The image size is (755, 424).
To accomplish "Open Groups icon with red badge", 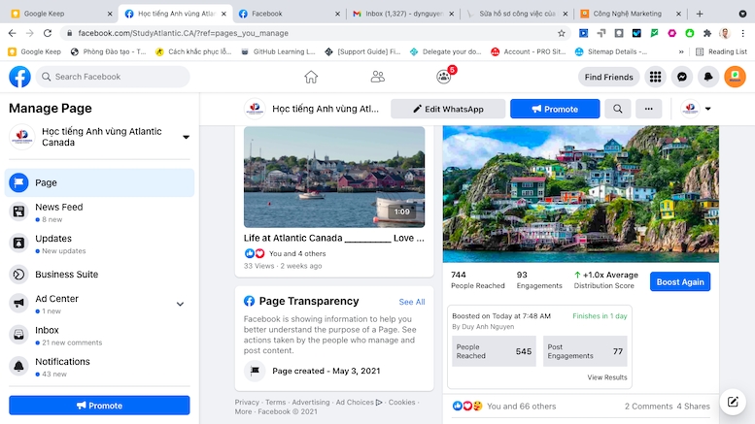I will 444,77.
